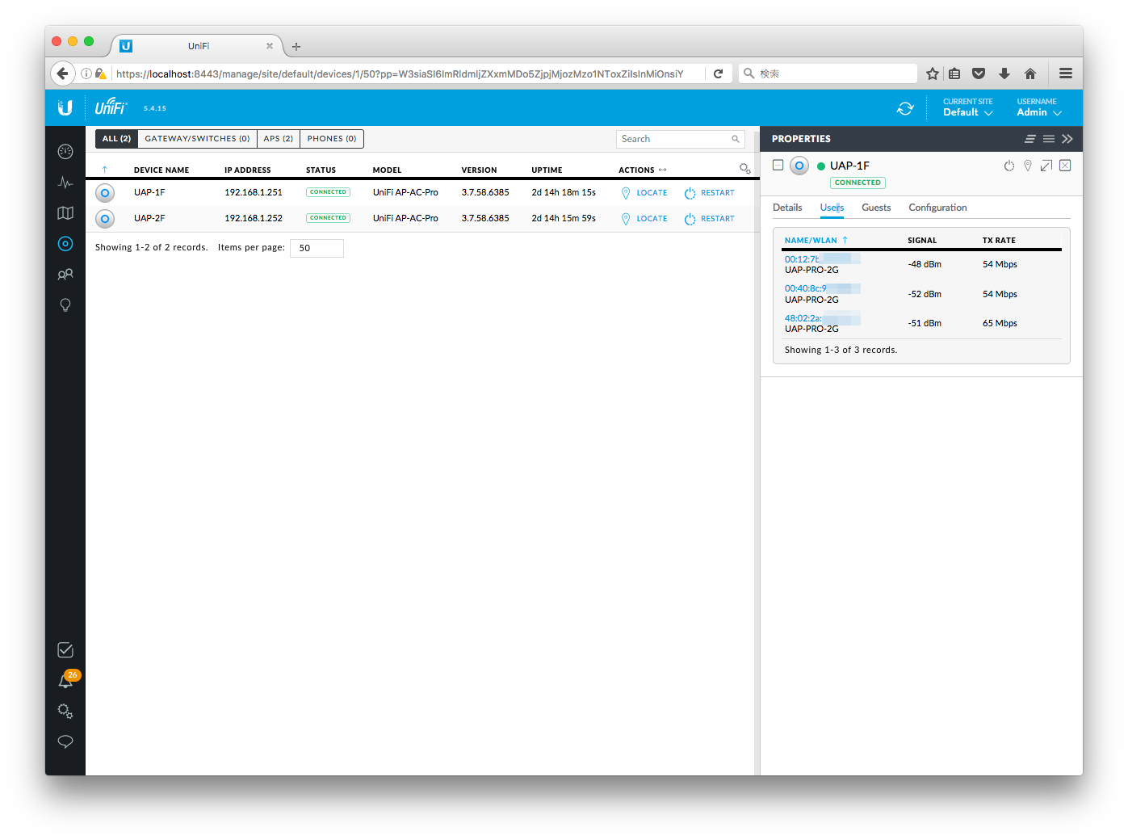Open the Devices icon in the sidebar
The image size is (1128, 840).
[65, 244]
